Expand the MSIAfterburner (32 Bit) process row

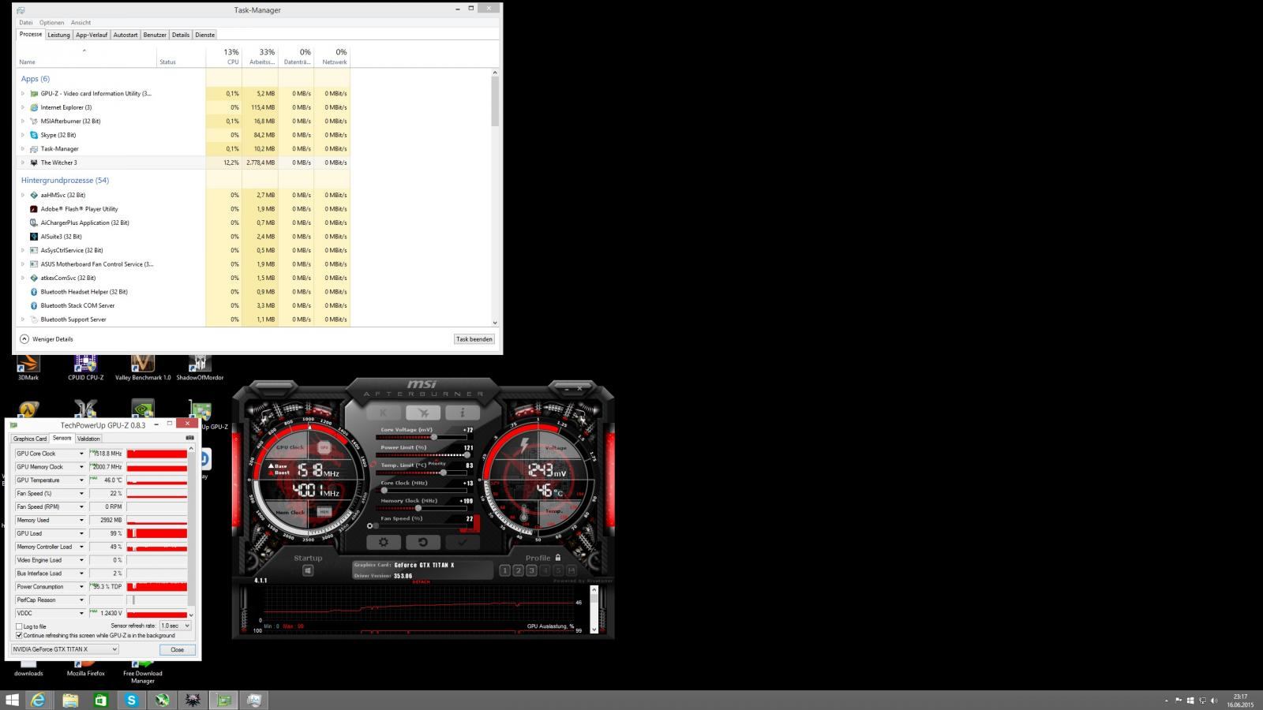(x=23, y=121)
